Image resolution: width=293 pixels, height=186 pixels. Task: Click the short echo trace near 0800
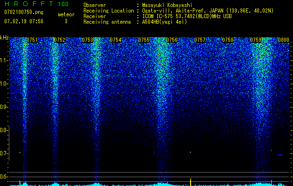pos(281,155)
